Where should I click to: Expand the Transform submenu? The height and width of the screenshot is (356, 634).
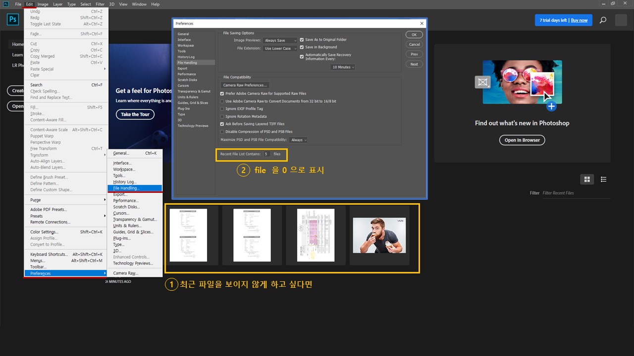[x=66, y=155]
